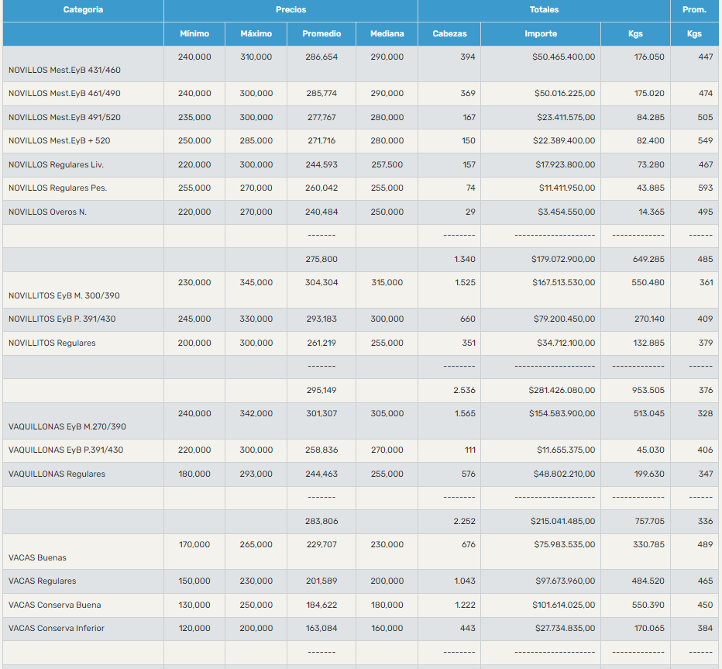This screenshot has height=669, width=722.
Task: Select the Máximo column header
Action: click(256, 34)
